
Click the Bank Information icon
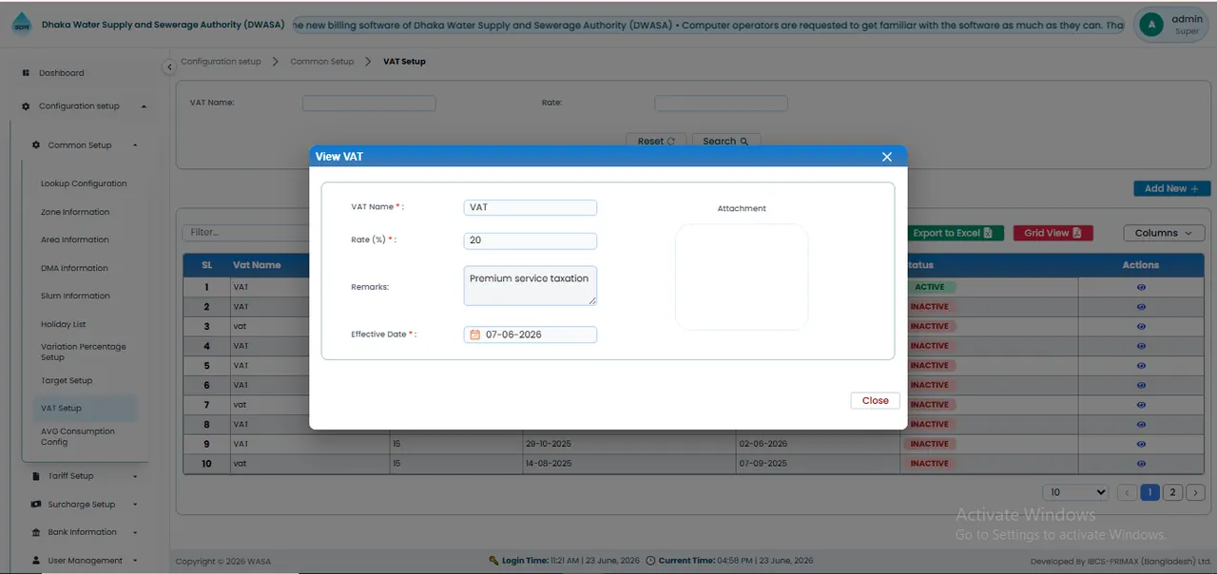pyautogui.click(x=36, y=532)
